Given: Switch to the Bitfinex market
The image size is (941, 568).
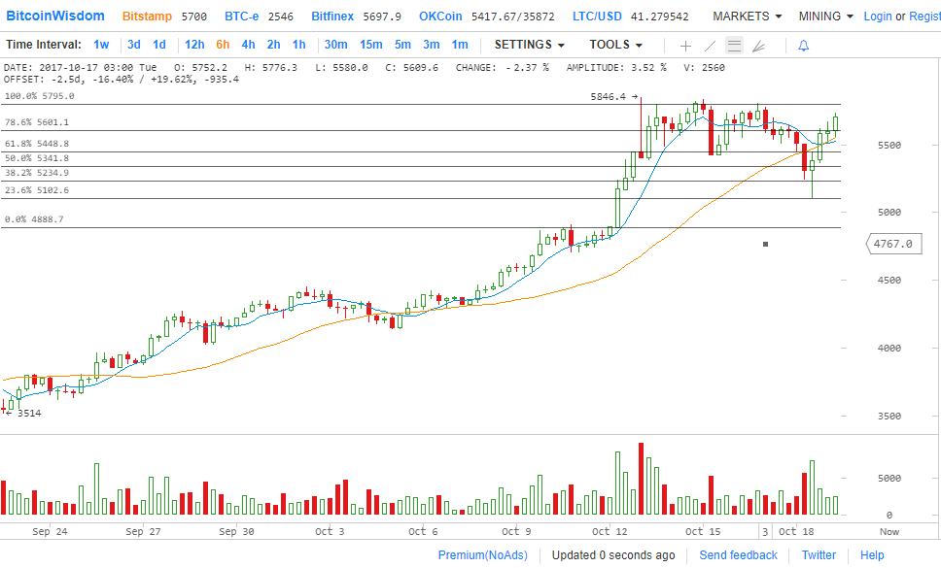Looking at the screenshot, I should pyautogui.click(x=332, y=17).
